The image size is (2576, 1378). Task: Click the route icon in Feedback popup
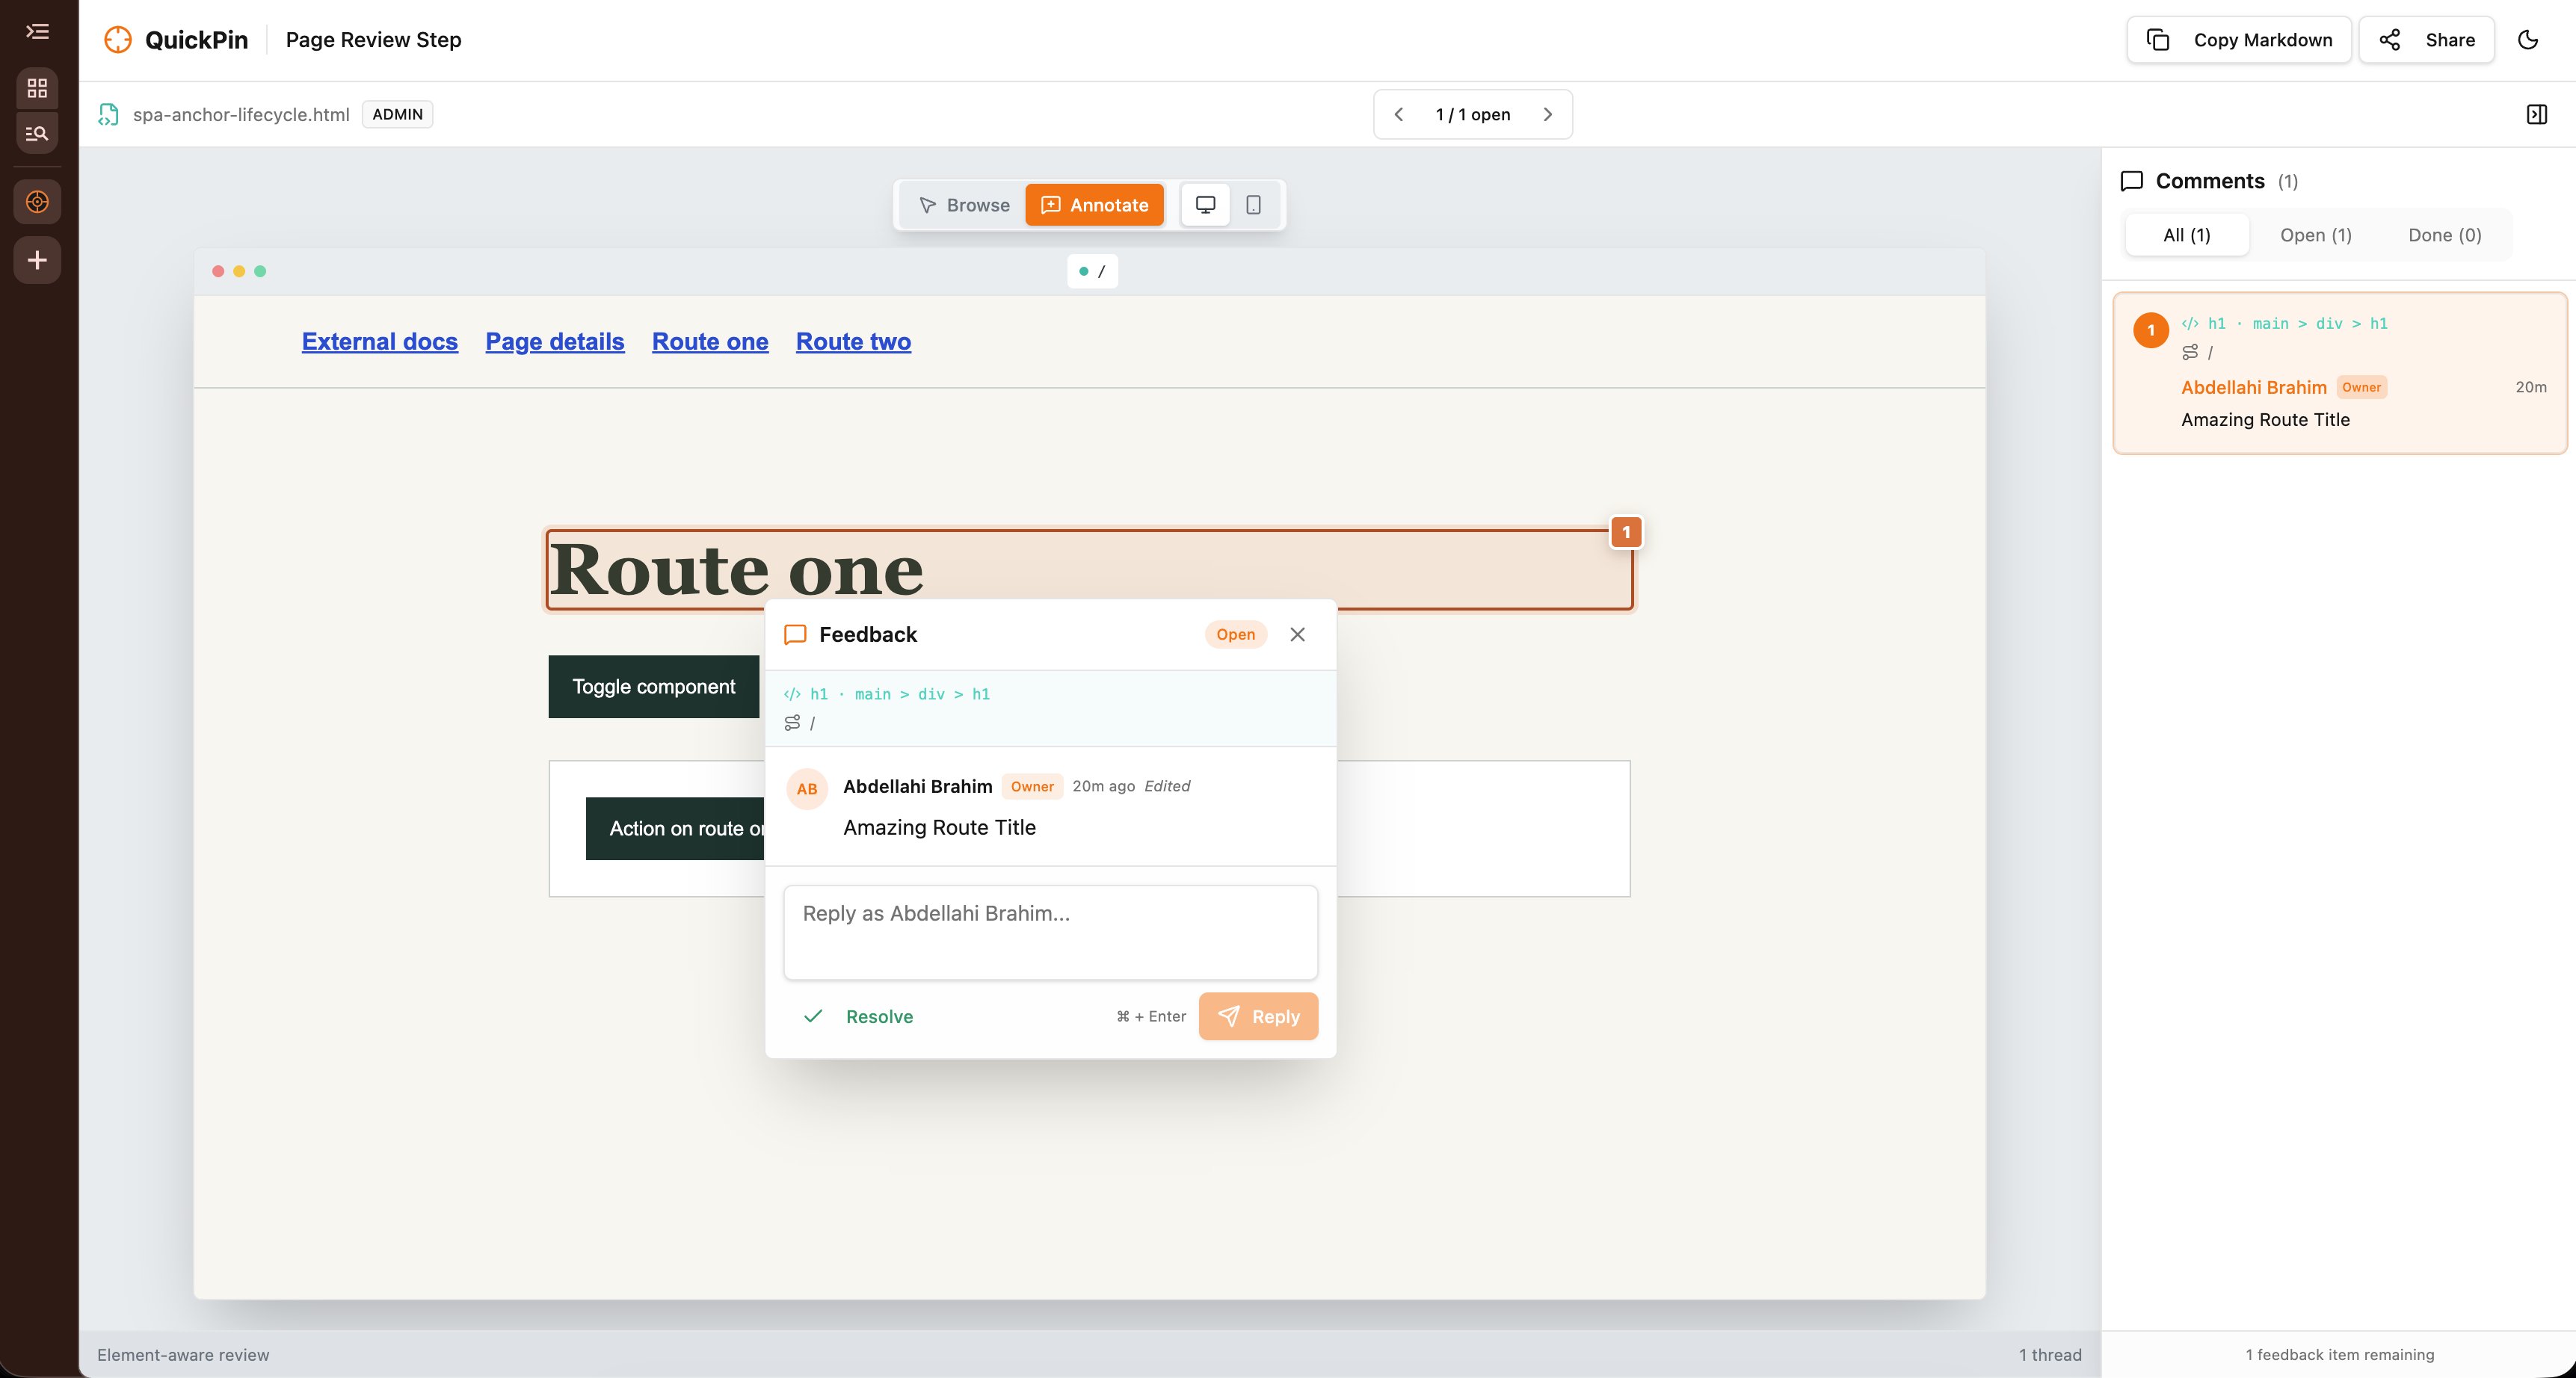pyautogui.click(x=792, y=723)
